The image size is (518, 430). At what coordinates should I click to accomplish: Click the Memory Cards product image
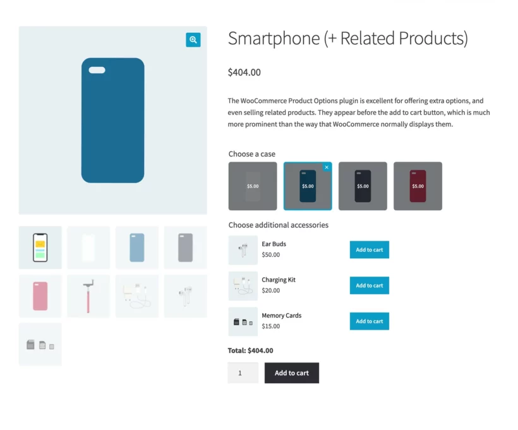click(243, 321)
